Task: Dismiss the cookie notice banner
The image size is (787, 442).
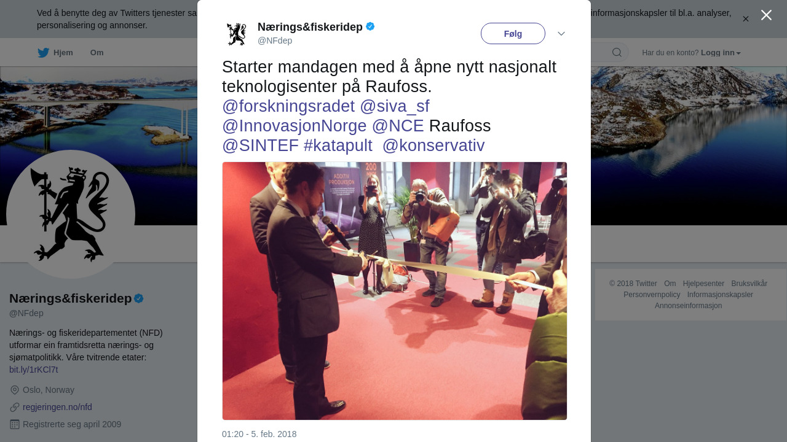Action: (746, 19)
